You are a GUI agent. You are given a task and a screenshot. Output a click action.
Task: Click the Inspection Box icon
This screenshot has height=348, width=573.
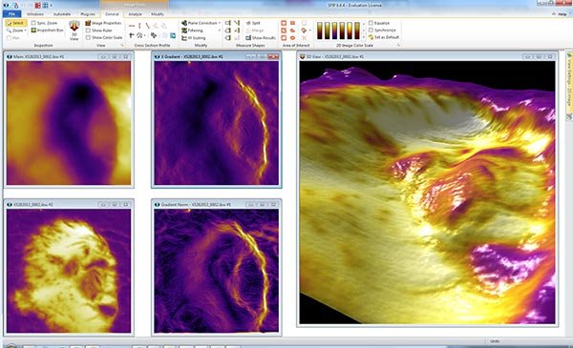click(33, 31)
